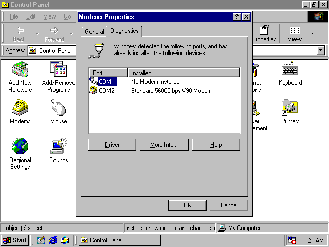
Task: Dismiss dialog with Cancel button
Action: coord(229,205)
